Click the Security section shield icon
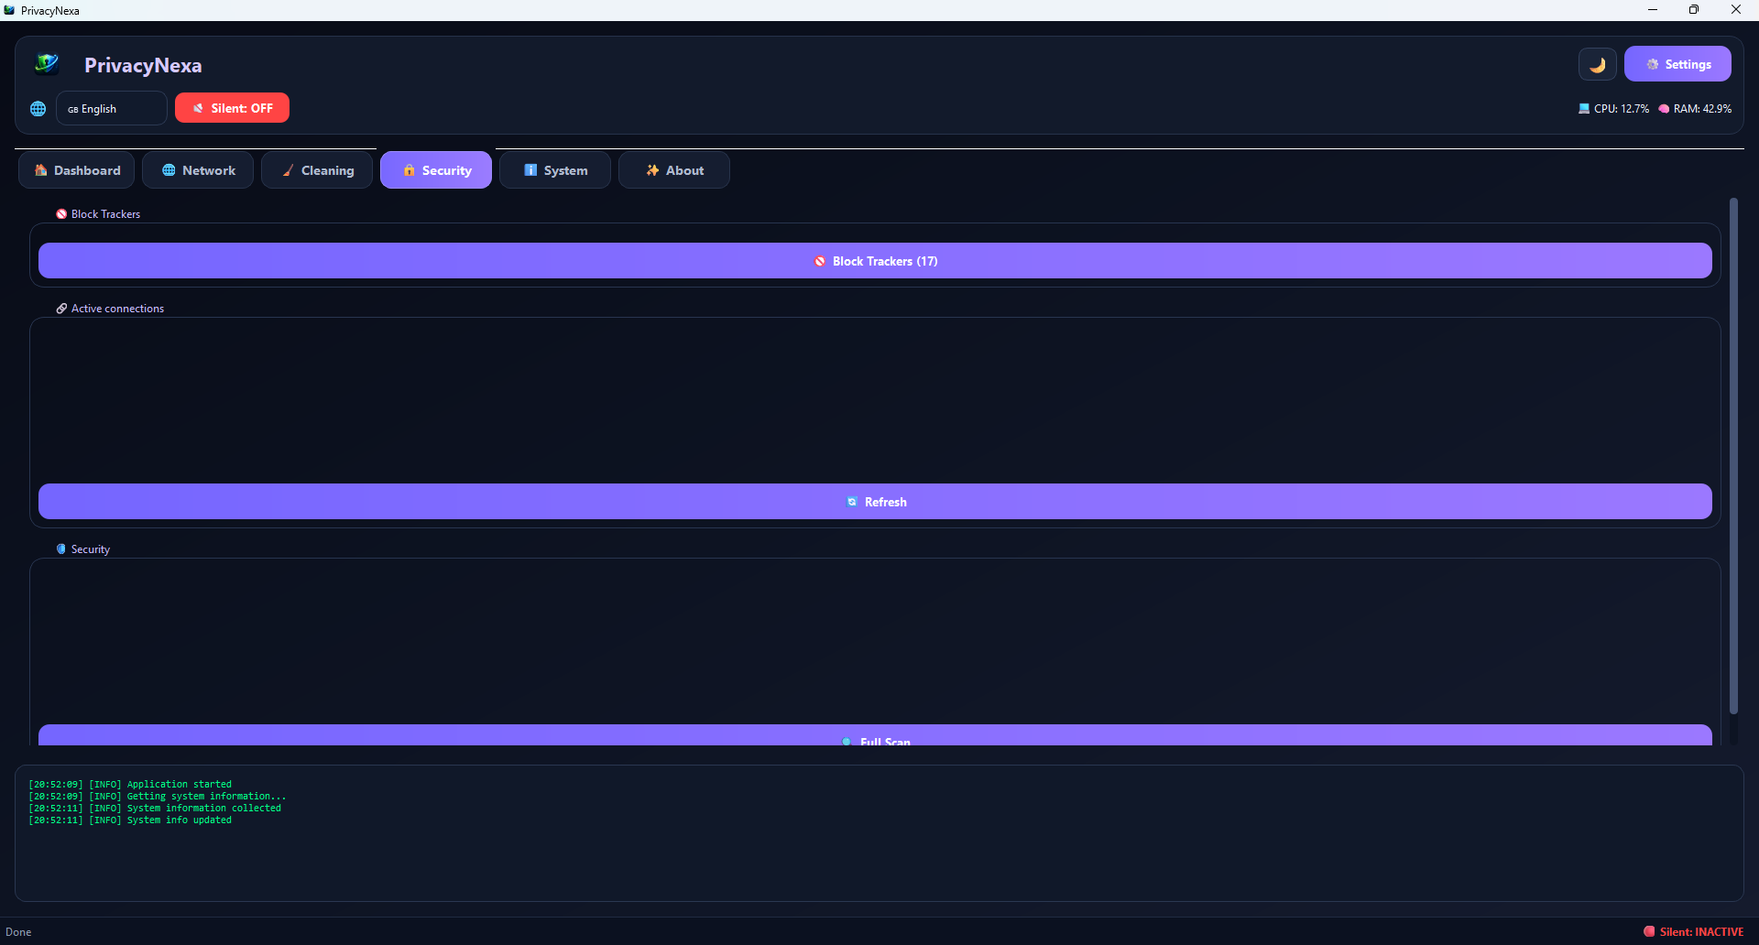Image resolution: width=1759 pixels, height=945 pixels. pos(61,549)
